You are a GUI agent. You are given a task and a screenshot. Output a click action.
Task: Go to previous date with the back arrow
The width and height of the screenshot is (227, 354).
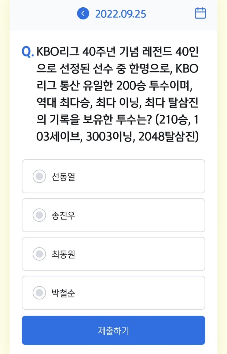click(83, 13)
